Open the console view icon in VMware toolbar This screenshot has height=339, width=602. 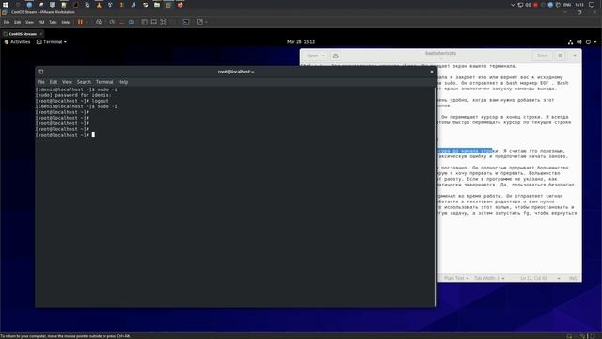186,23
